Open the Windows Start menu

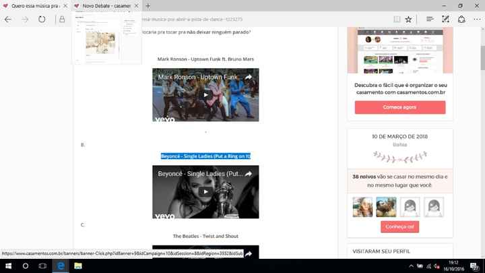click(x=8, y=266)
